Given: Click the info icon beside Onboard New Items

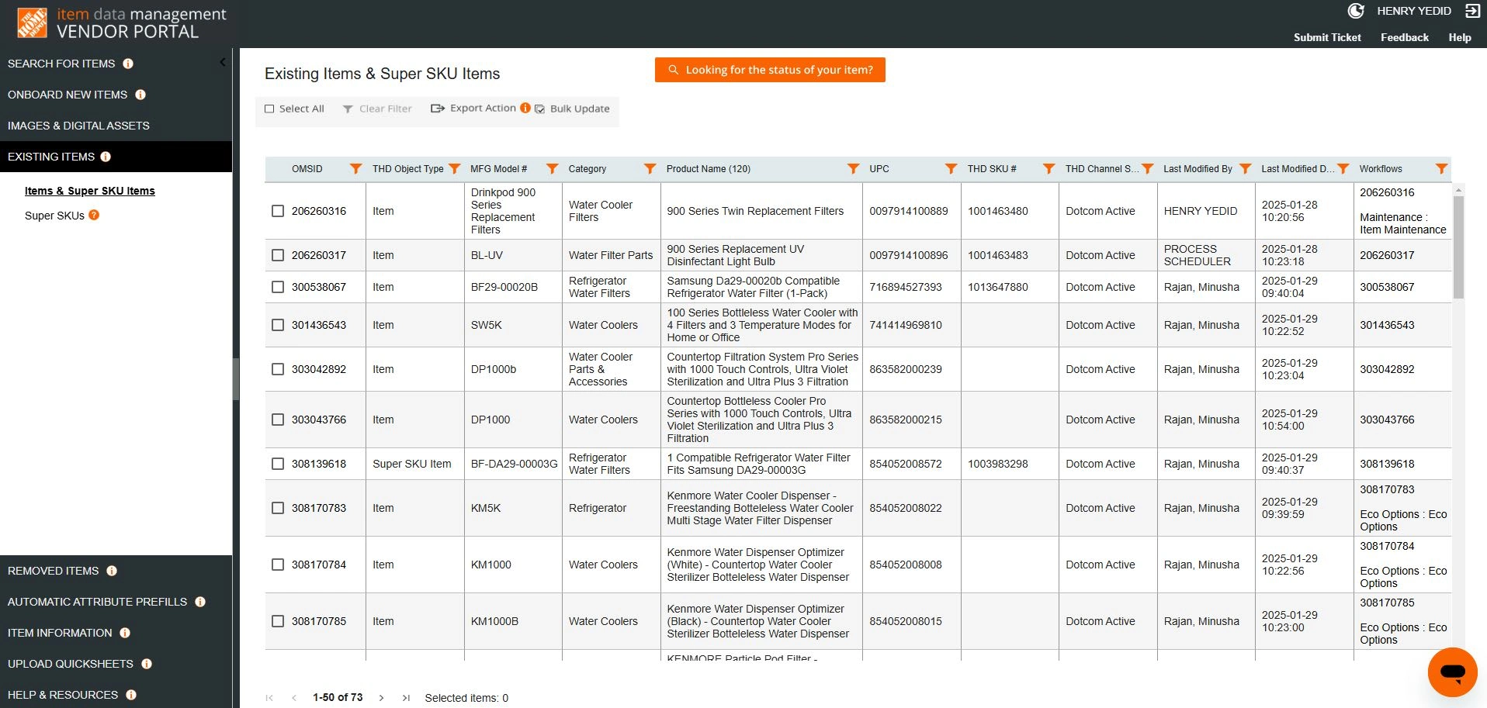Looking at the screenshot, I should pos(140,95).
